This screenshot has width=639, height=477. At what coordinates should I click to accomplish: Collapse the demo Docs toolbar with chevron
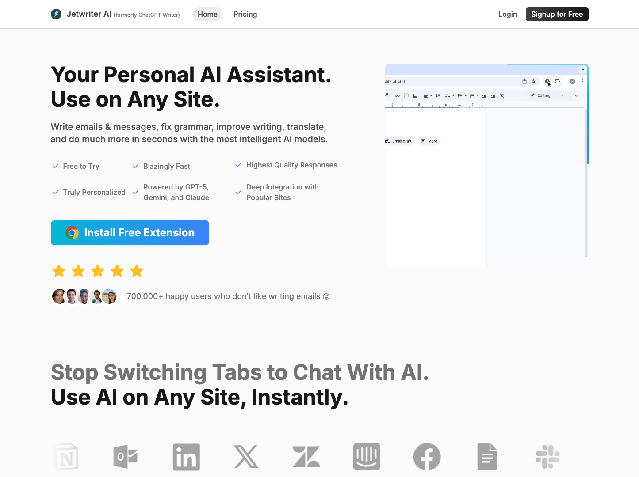[576, 95]
